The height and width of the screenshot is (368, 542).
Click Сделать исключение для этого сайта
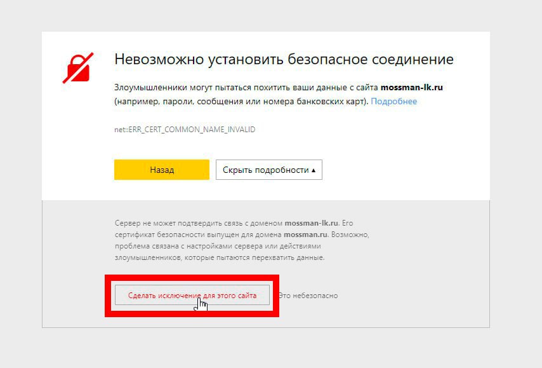(x=192, y=296)
